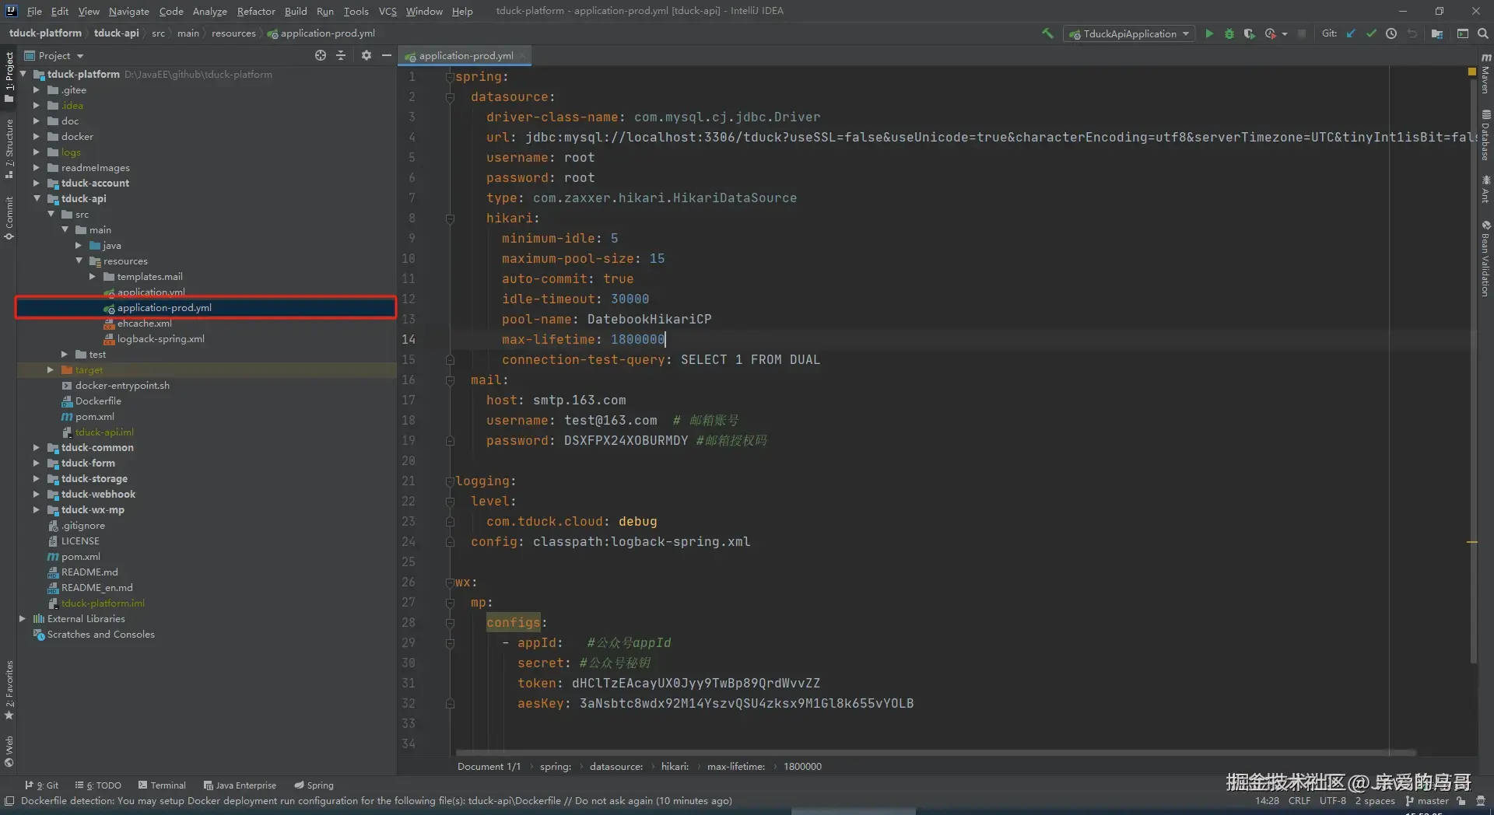The height and width of the screenshot is (815, 1494).
Task: Start debugging with the bug icon
Action: 1229,33
